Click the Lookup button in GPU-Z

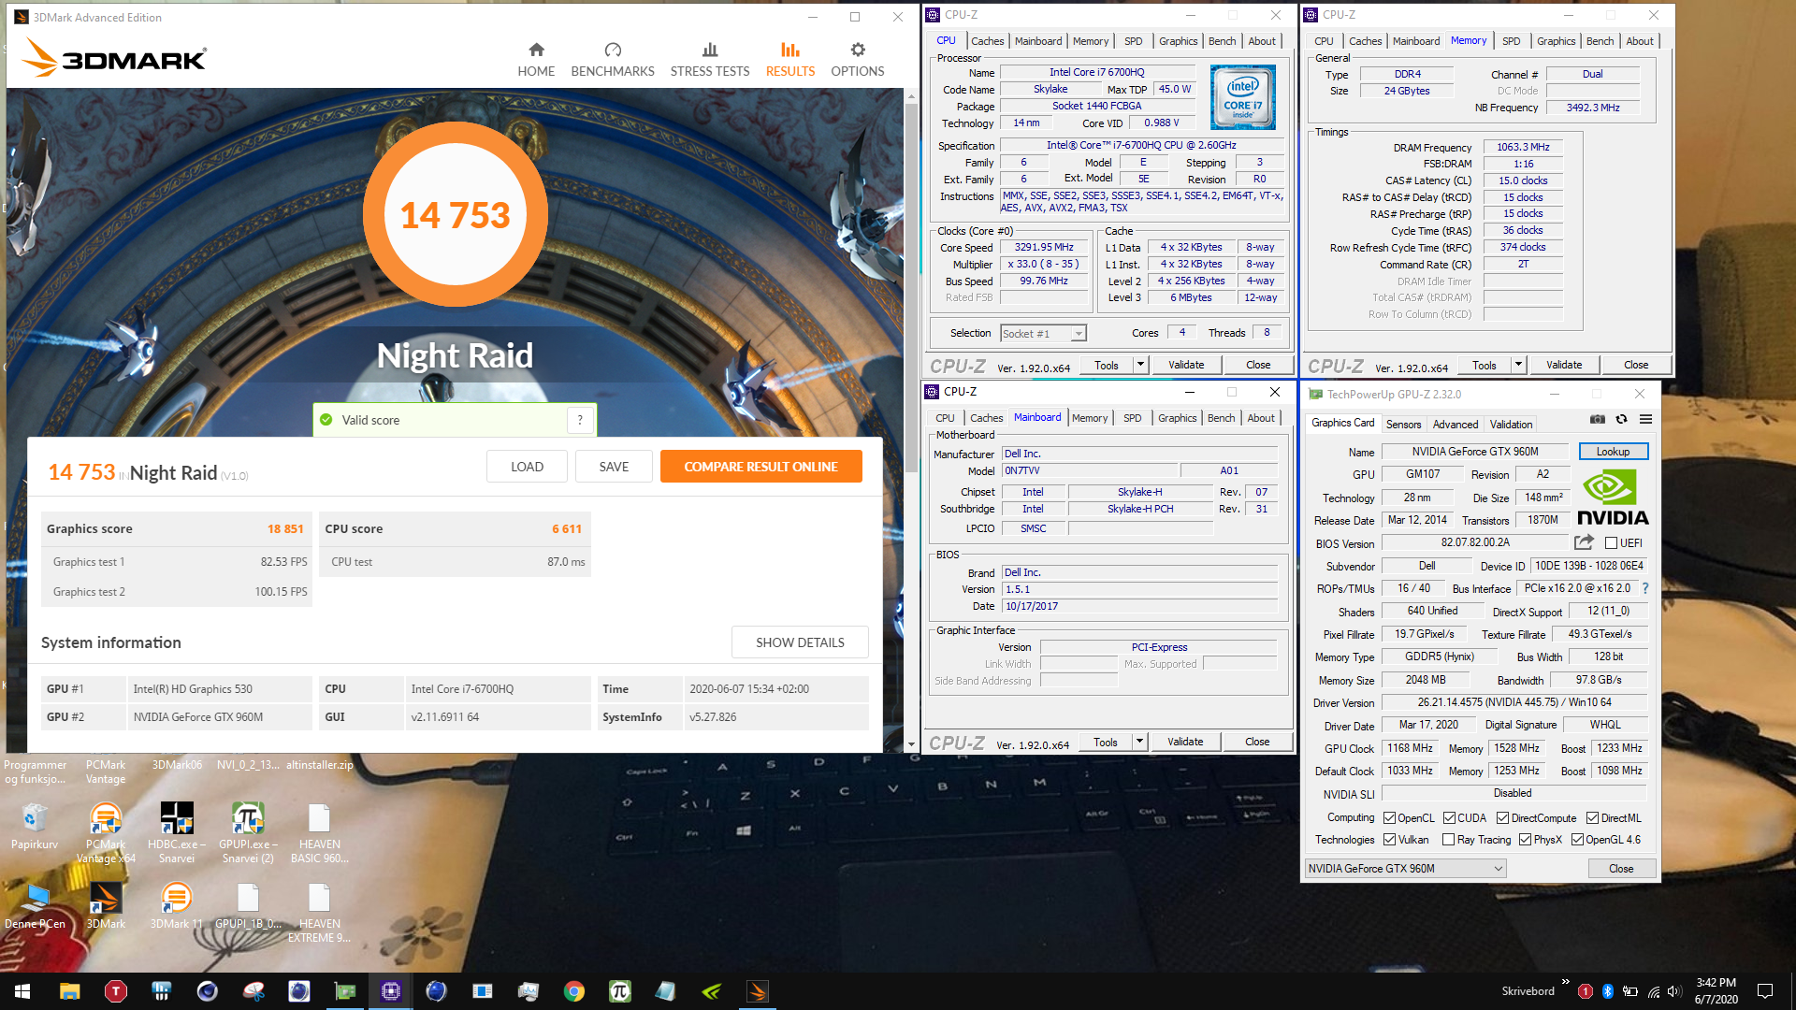(1613, 452)
